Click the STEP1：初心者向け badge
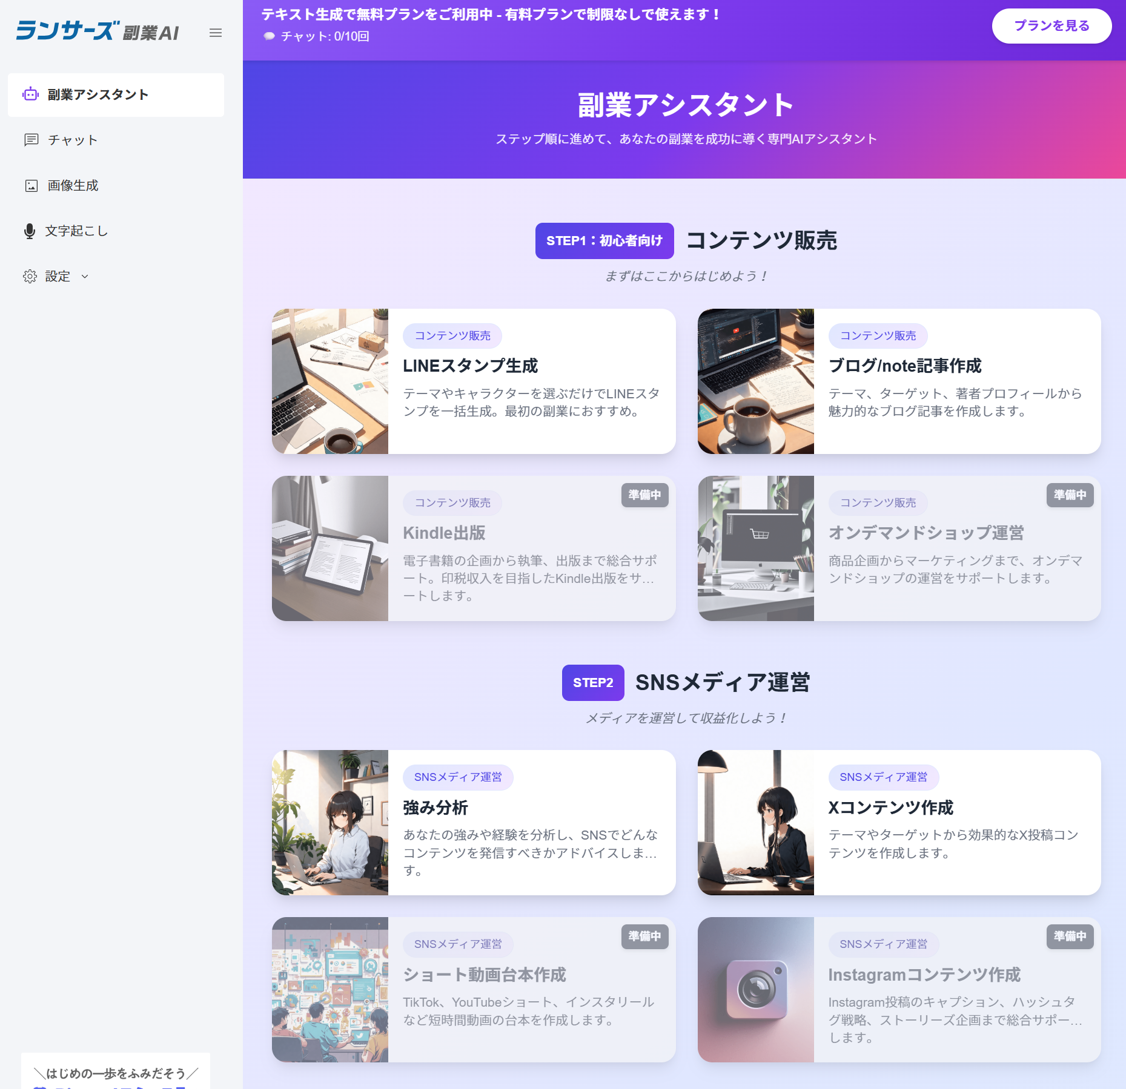The image size is (1126, 1089). click(x=604, y=241)
